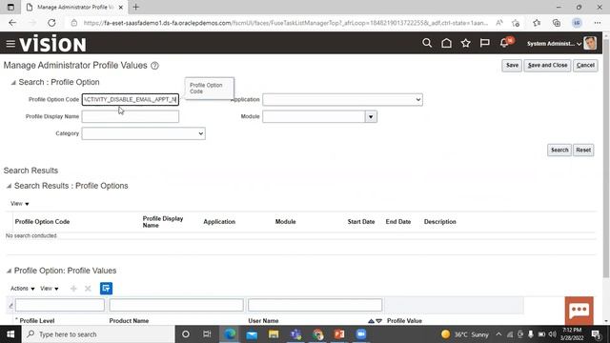Open help icon next to page title
Image resolution: width=610 pixels, height=343 pixels.
click(x=154, y=66)
